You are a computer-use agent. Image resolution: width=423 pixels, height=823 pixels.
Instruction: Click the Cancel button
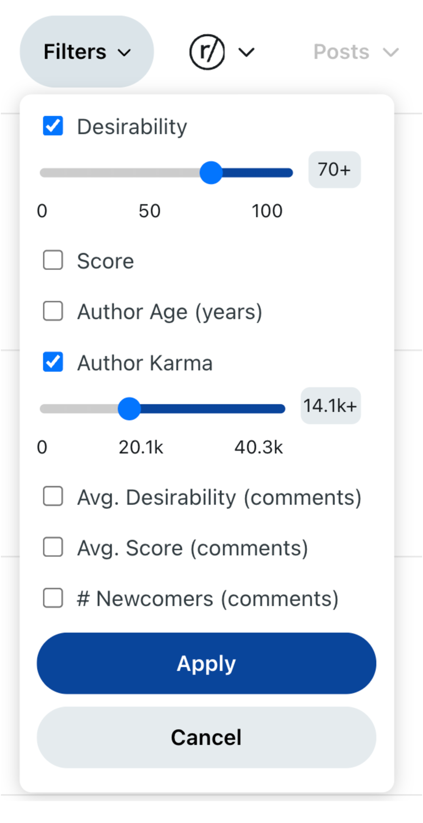[x=206, y=737]
